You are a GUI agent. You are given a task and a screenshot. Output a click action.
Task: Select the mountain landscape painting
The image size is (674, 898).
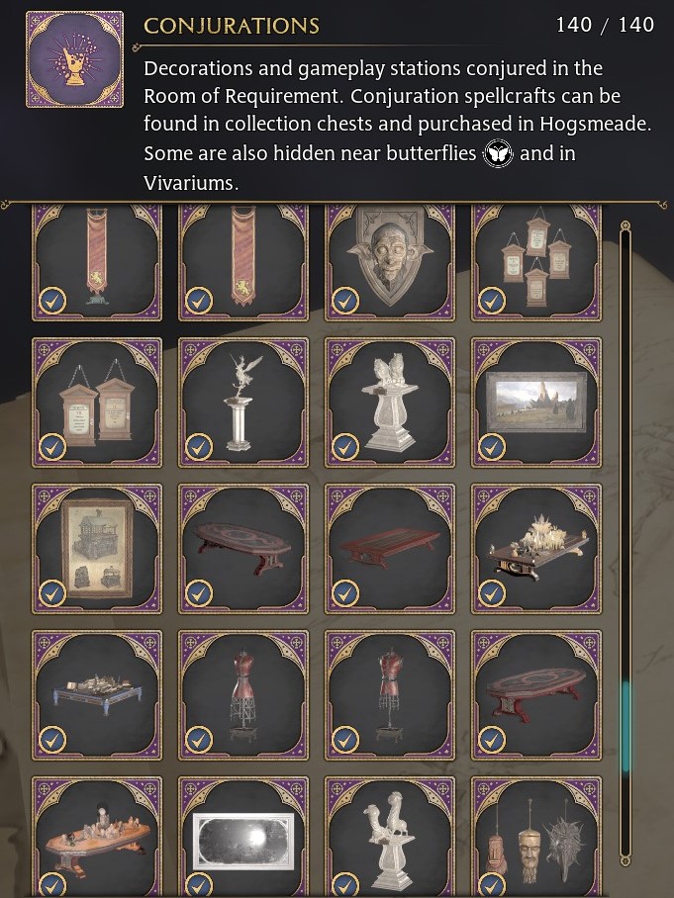point(536,403)
